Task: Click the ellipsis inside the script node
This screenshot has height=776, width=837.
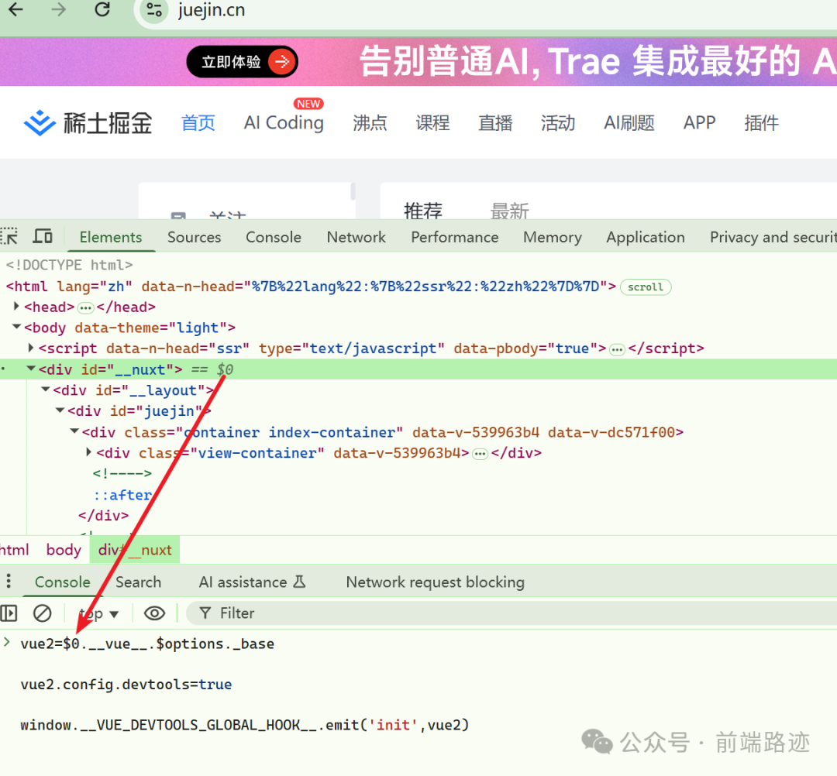Action: [x=617, y=349]
